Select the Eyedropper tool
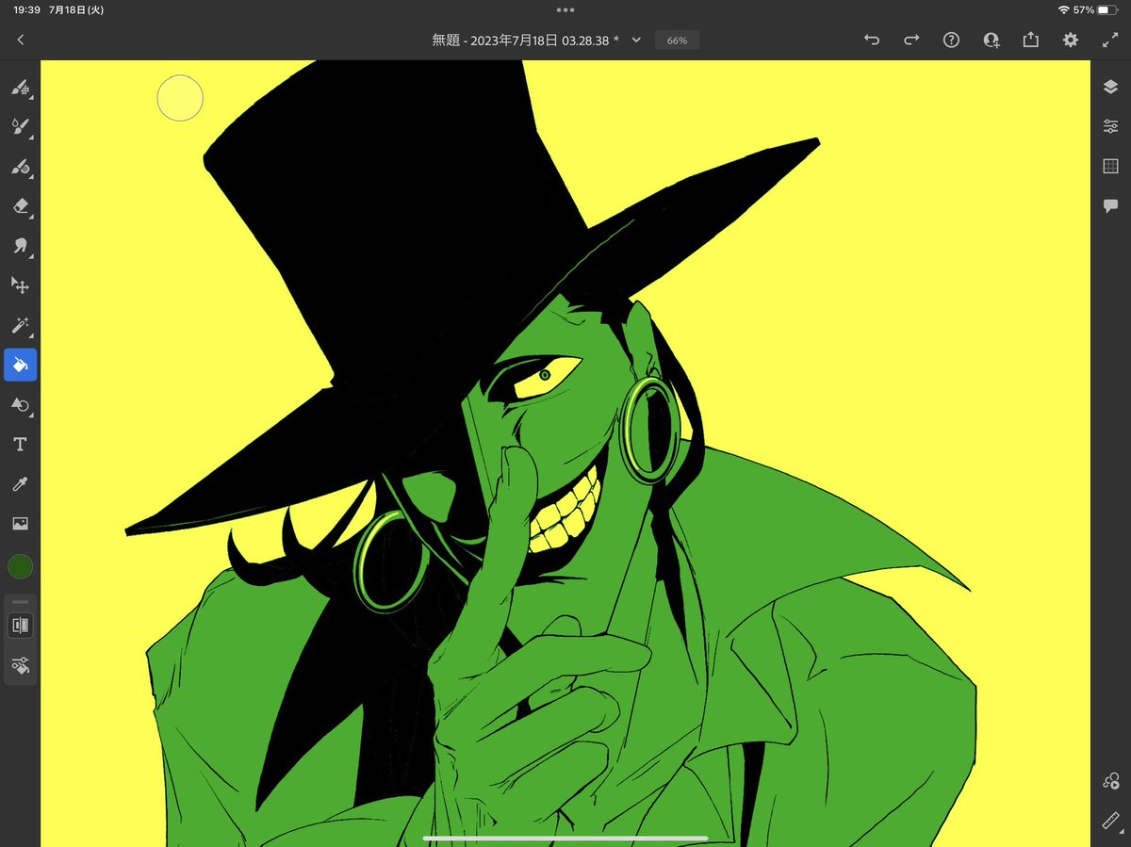1131x847 pixels. [20, 483]
